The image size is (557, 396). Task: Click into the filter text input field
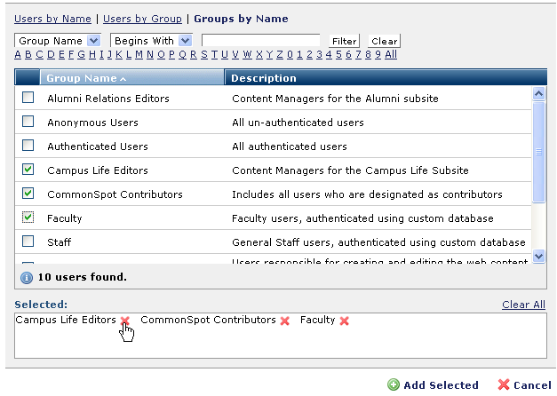pos(260,41)
